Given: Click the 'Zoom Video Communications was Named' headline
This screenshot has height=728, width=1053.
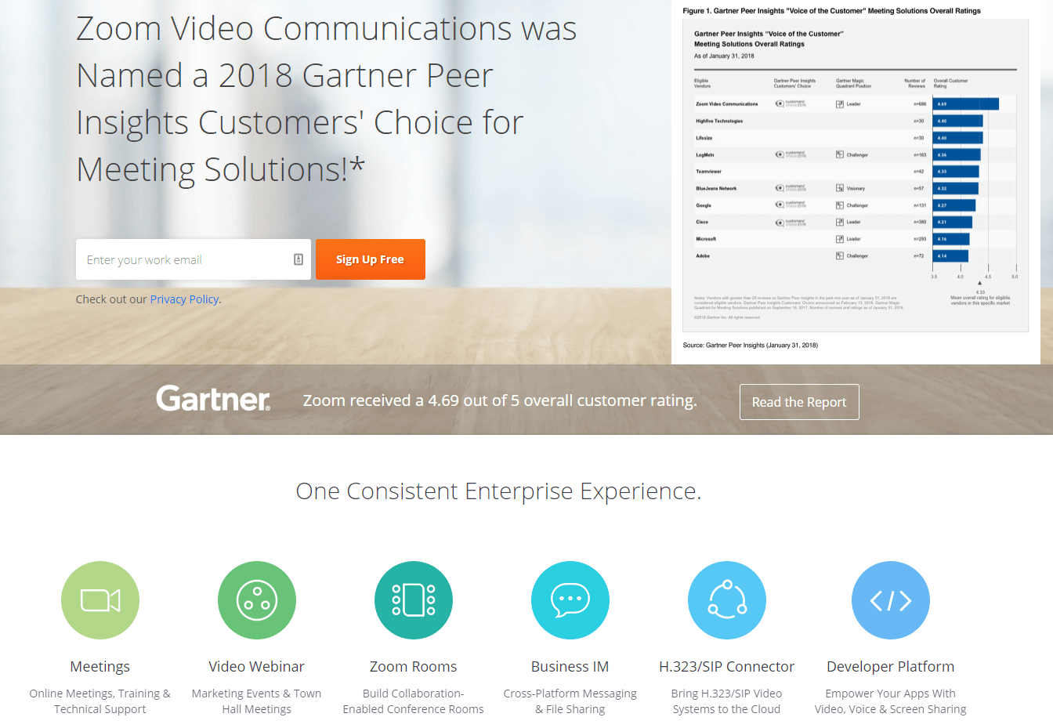Looking at the screenshot, I should 327,99.
